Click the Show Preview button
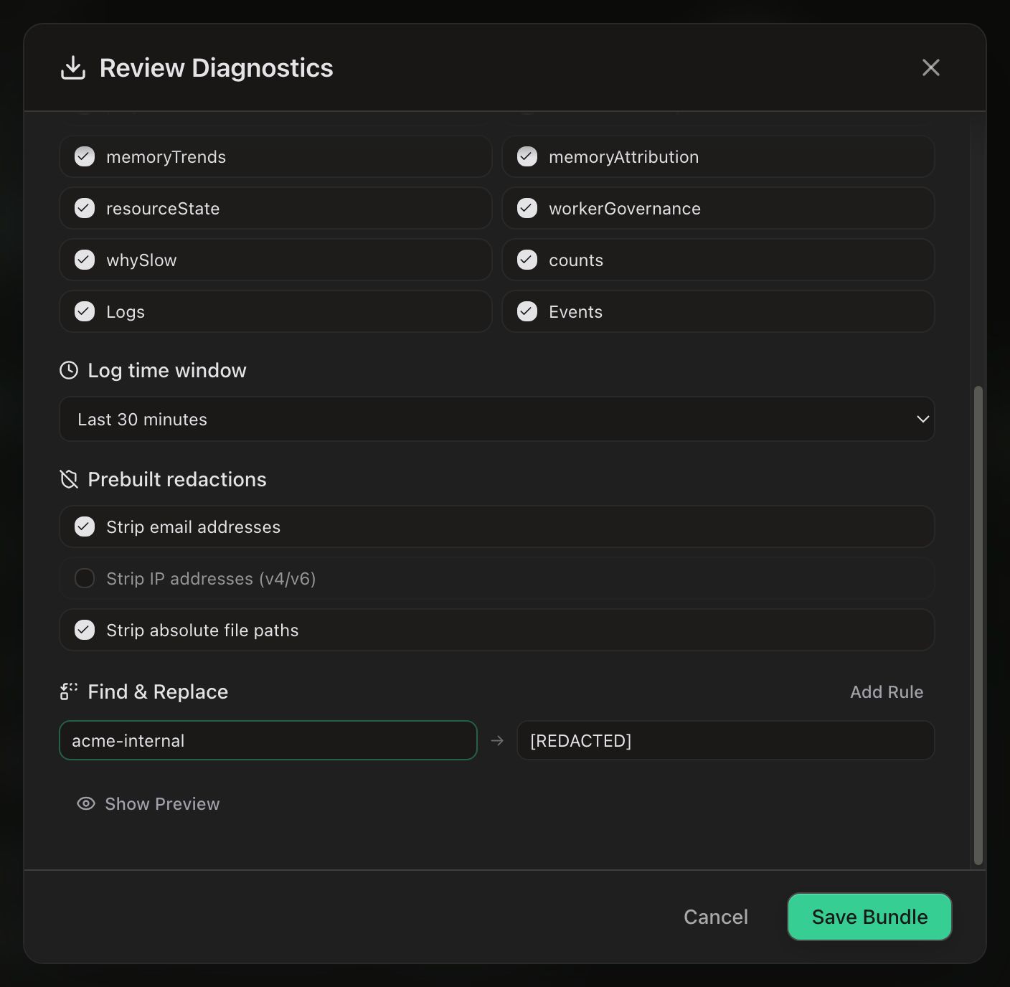 coord(148,803)
